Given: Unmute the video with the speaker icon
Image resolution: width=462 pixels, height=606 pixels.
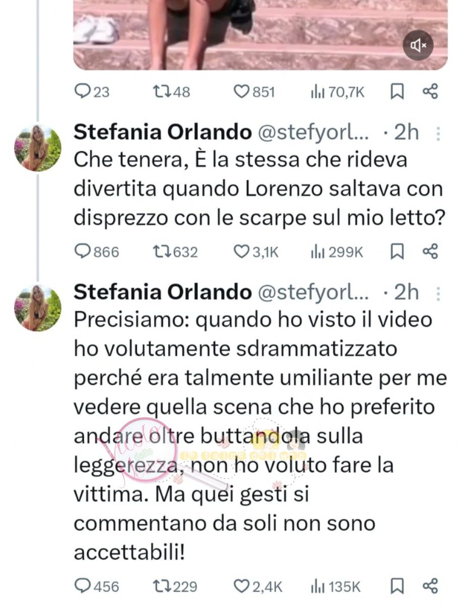Looking at the screenshot, I should coord(418,46).
